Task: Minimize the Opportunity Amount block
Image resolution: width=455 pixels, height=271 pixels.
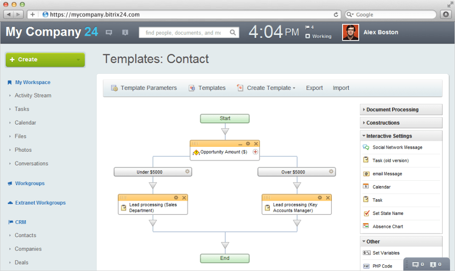Action: click(x=240, y=144)
